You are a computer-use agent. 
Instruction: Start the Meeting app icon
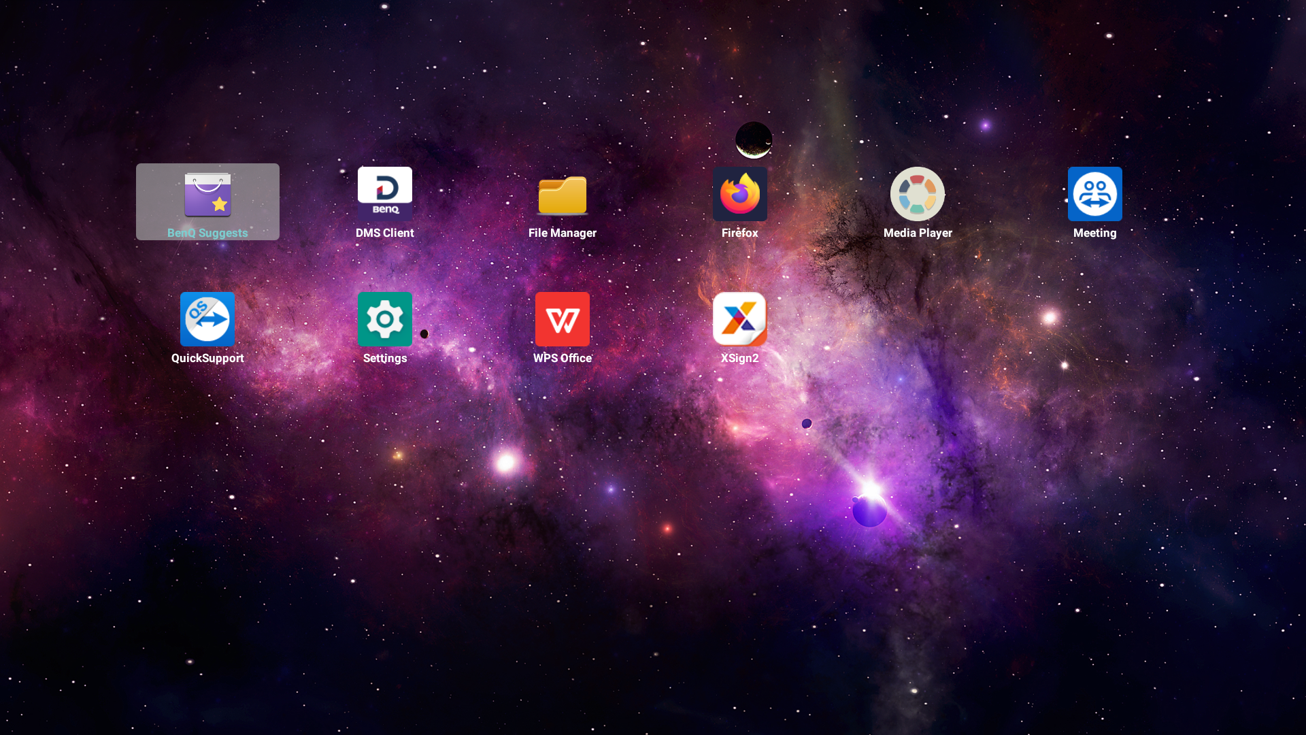(1095, 194)
